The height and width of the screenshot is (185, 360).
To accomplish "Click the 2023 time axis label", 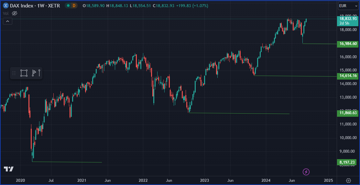I will 204,180.
